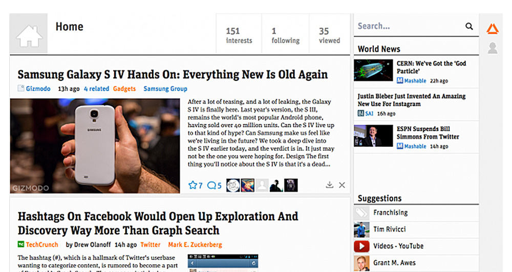Open the user profile silhouette icon
Screen dimensions: 512x272
click(493, 48)
